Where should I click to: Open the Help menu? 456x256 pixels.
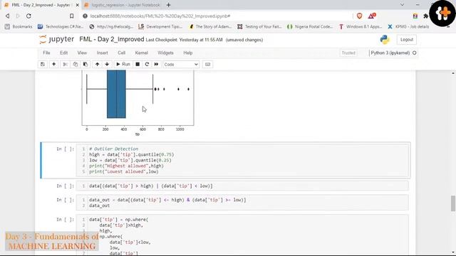pyautogui.click(x=188, y=53)
